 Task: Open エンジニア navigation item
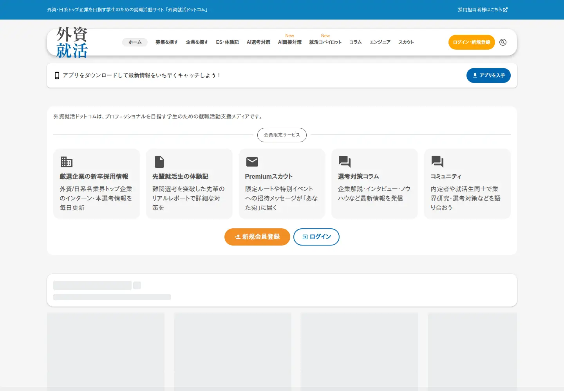point(380,42)
